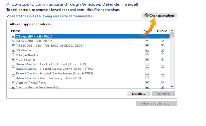This screenshot has width=206, height=126.
Task: Click the Public column header
Action: (162, 31)
